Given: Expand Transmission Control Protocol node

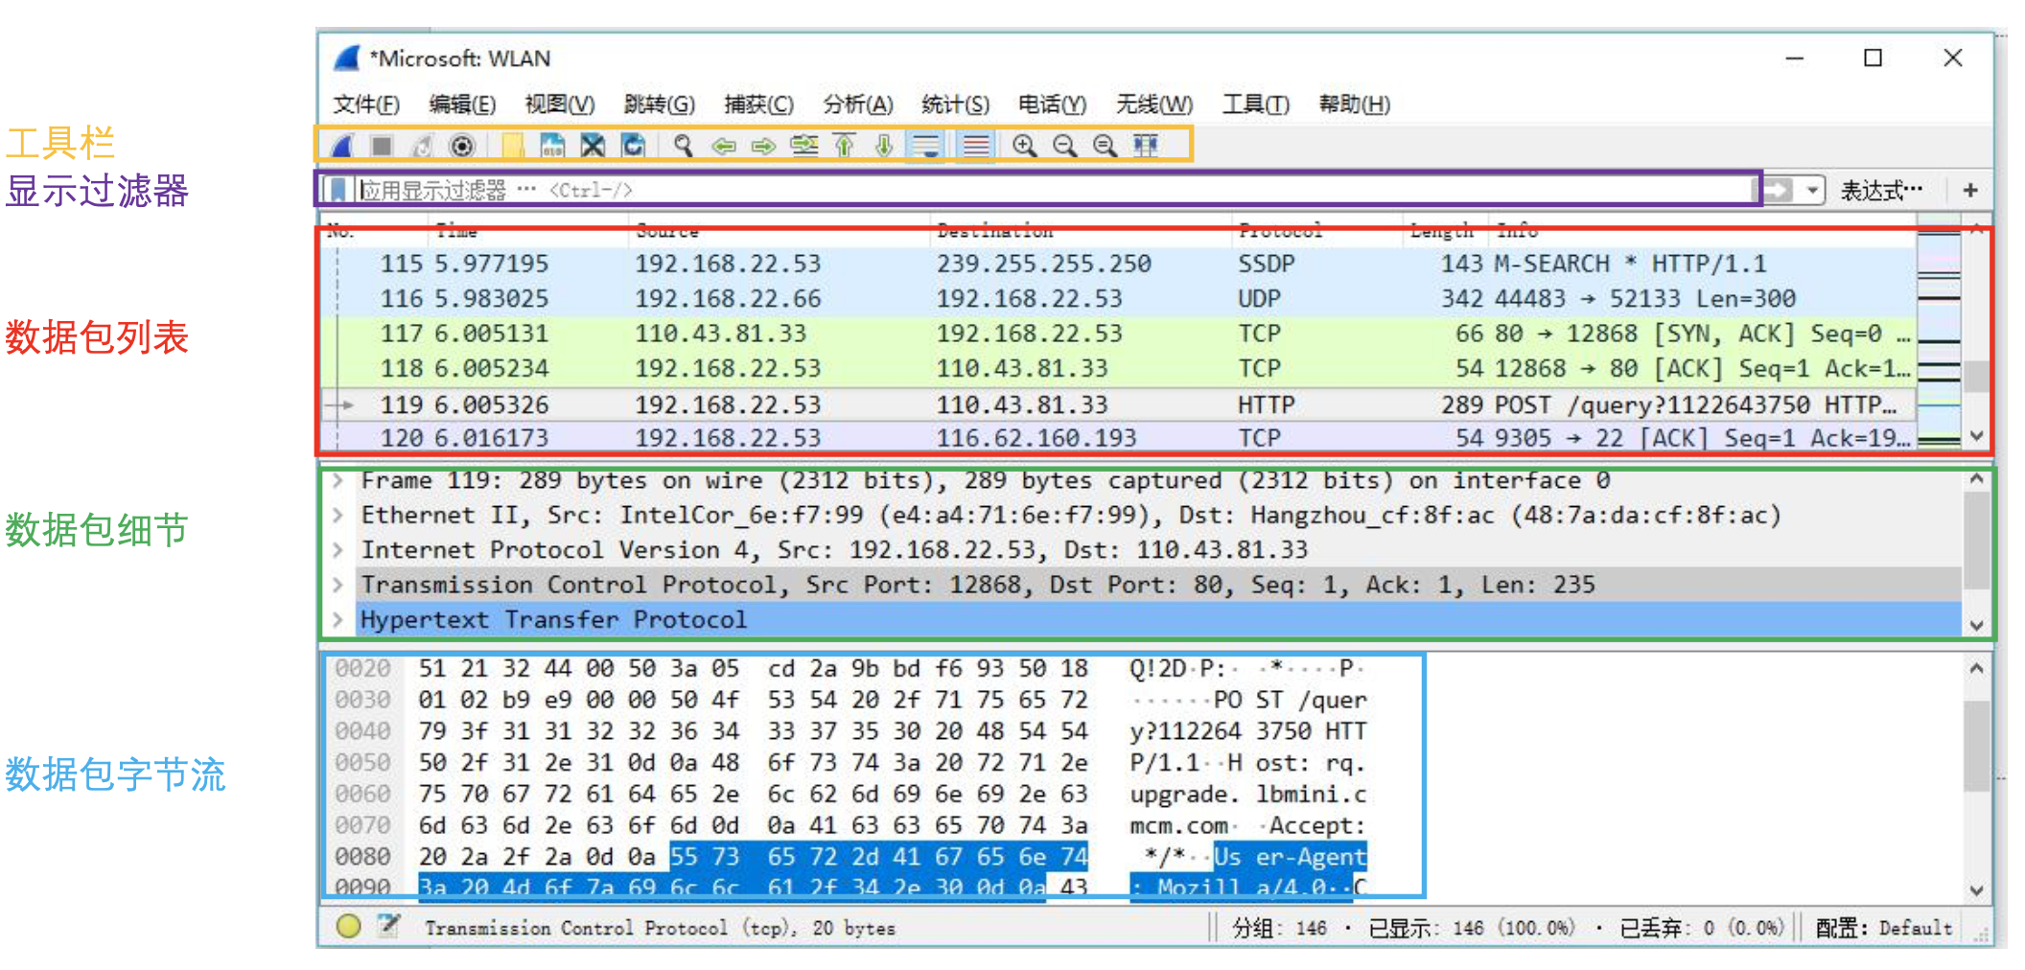Looking at the screenshot, I should point(337,585).
